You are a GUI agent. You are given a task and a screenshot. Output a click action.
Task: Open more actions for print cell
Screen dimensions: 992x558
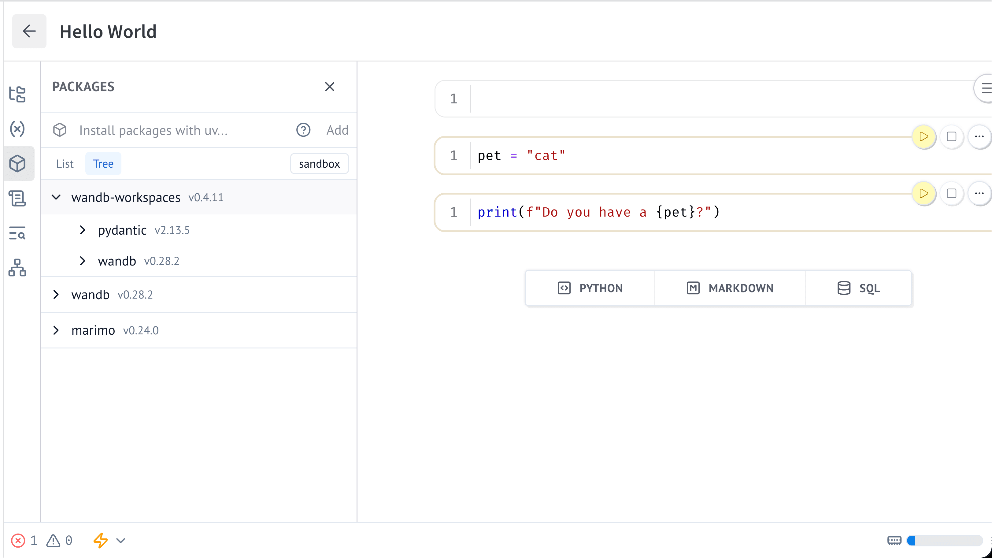[979, 193]
